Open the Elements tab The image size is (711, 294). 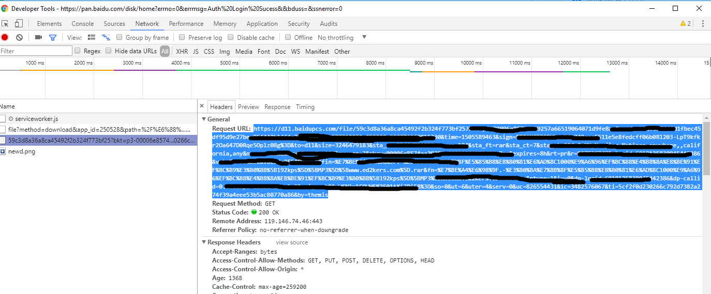pos(49,24)
